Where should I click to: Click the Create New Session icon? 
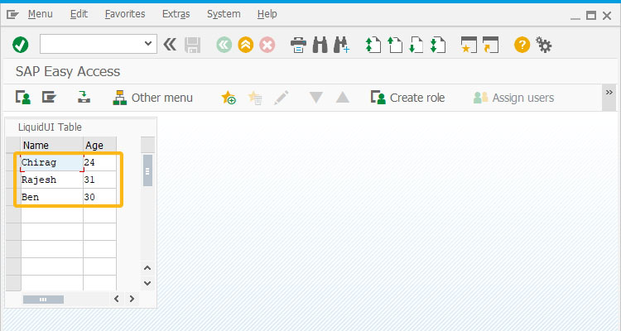click(x=469, y=45)
